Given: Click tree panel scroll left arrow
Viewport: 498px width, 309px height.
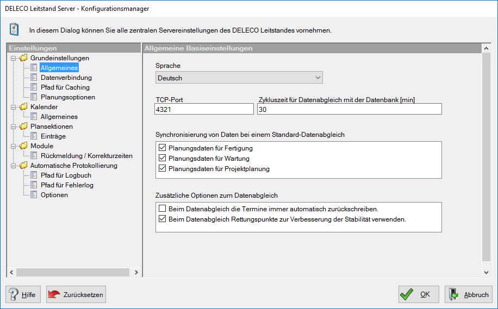Looking at the screenshot, I should coord(12,272).
